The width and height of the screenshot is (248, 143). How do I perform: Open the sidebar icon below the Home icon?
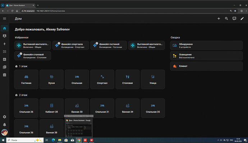4,36
